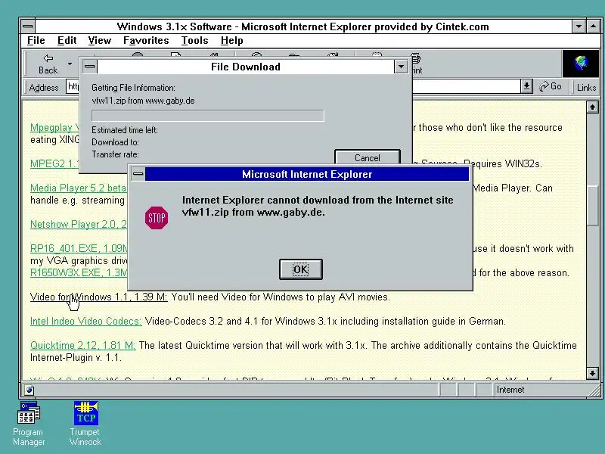This screenshot has width=605, height=454.
Task: Open the Links bar
Action: pyautogui.click(x=586, y=87)
